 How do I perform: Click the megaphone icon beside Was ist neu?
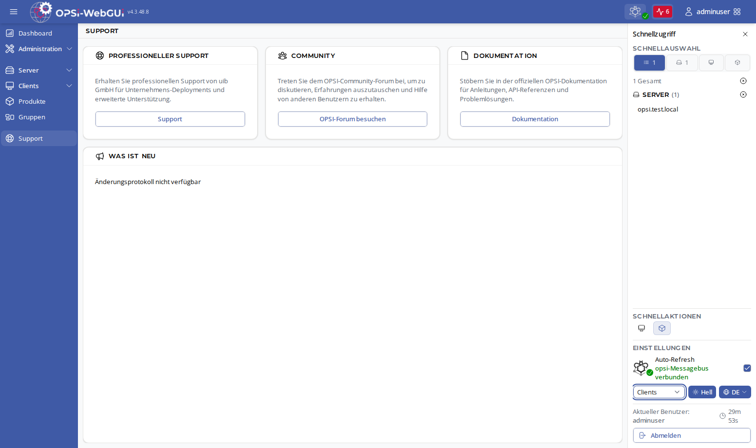[x=100, y=156]
